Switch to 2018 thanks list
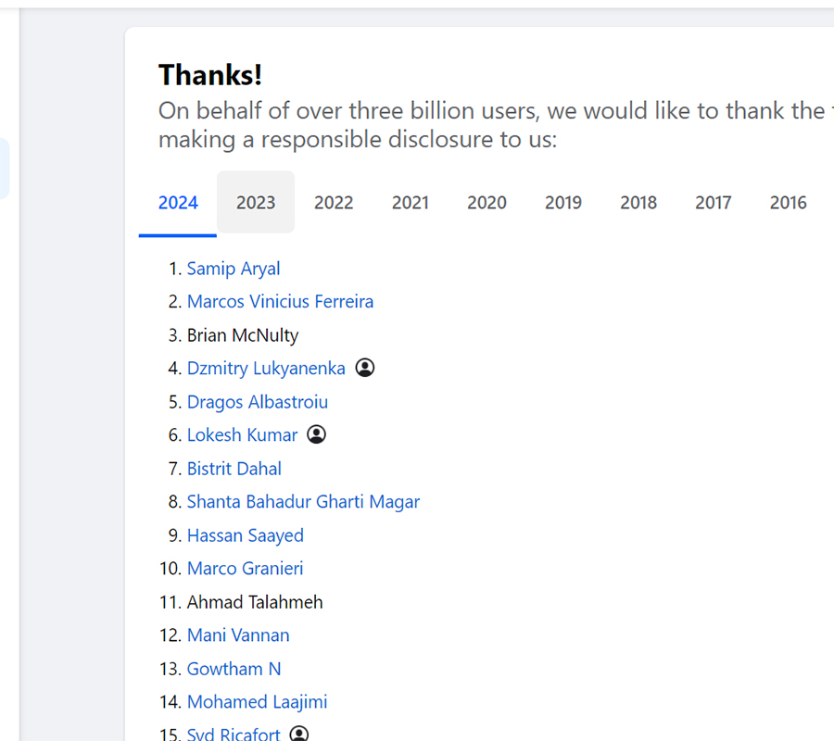The height and width of the screenshot is (741, 834). tap(638, 203)
